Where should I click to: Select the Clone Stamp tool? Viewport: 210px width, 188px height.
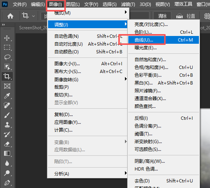point(7,125)
